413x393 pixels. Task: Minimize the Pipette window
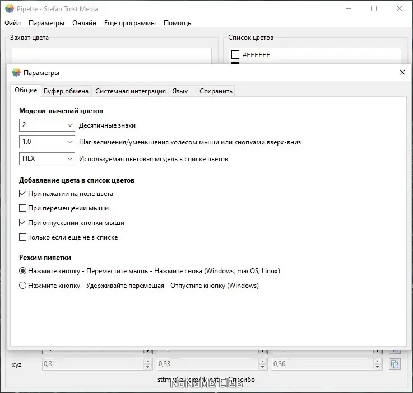[349, 9]
